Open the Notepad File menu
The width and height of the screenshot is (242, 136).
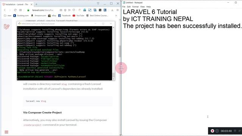(124, 7)
